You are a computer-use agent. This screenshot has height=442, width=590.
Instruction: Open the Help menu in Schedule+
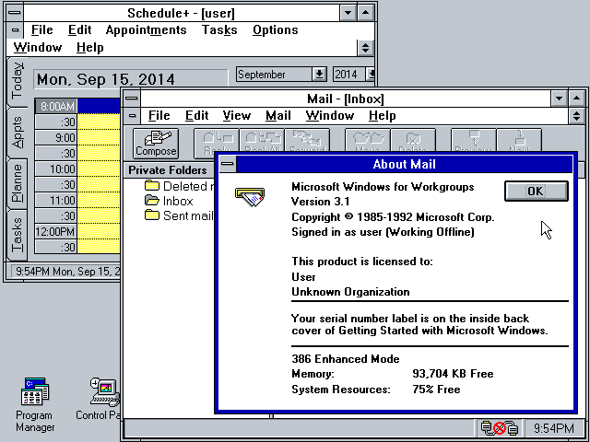[90, 47]
